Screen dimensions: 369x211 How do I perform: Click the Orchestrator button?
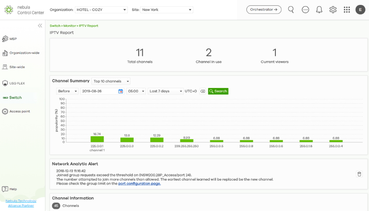point(264,10)
